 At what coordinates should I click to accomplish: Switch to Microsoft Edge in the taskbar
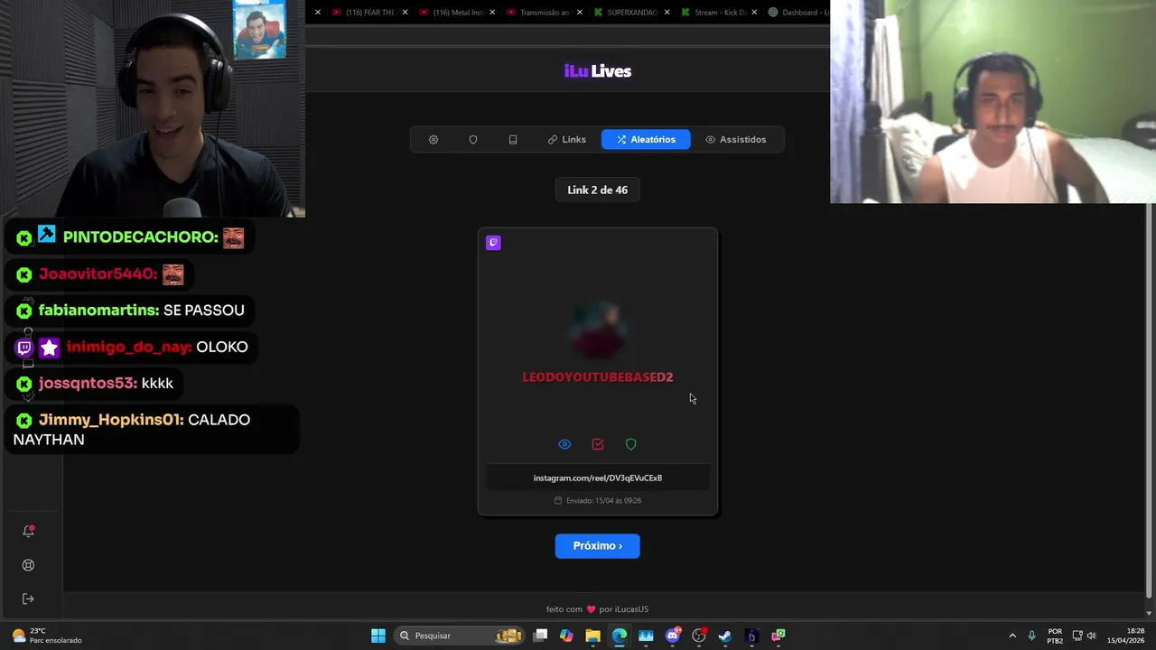pyautogui.click(x=620, y=636)
